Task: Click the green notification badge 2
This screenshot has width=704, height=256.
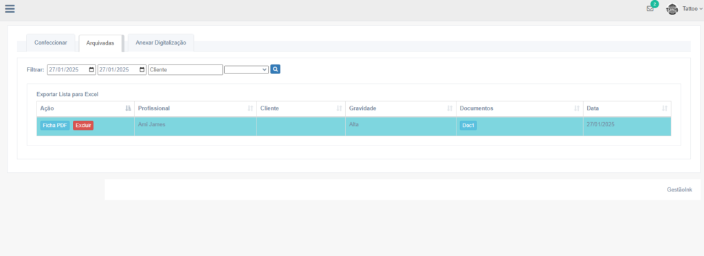Action: [654, 4]
